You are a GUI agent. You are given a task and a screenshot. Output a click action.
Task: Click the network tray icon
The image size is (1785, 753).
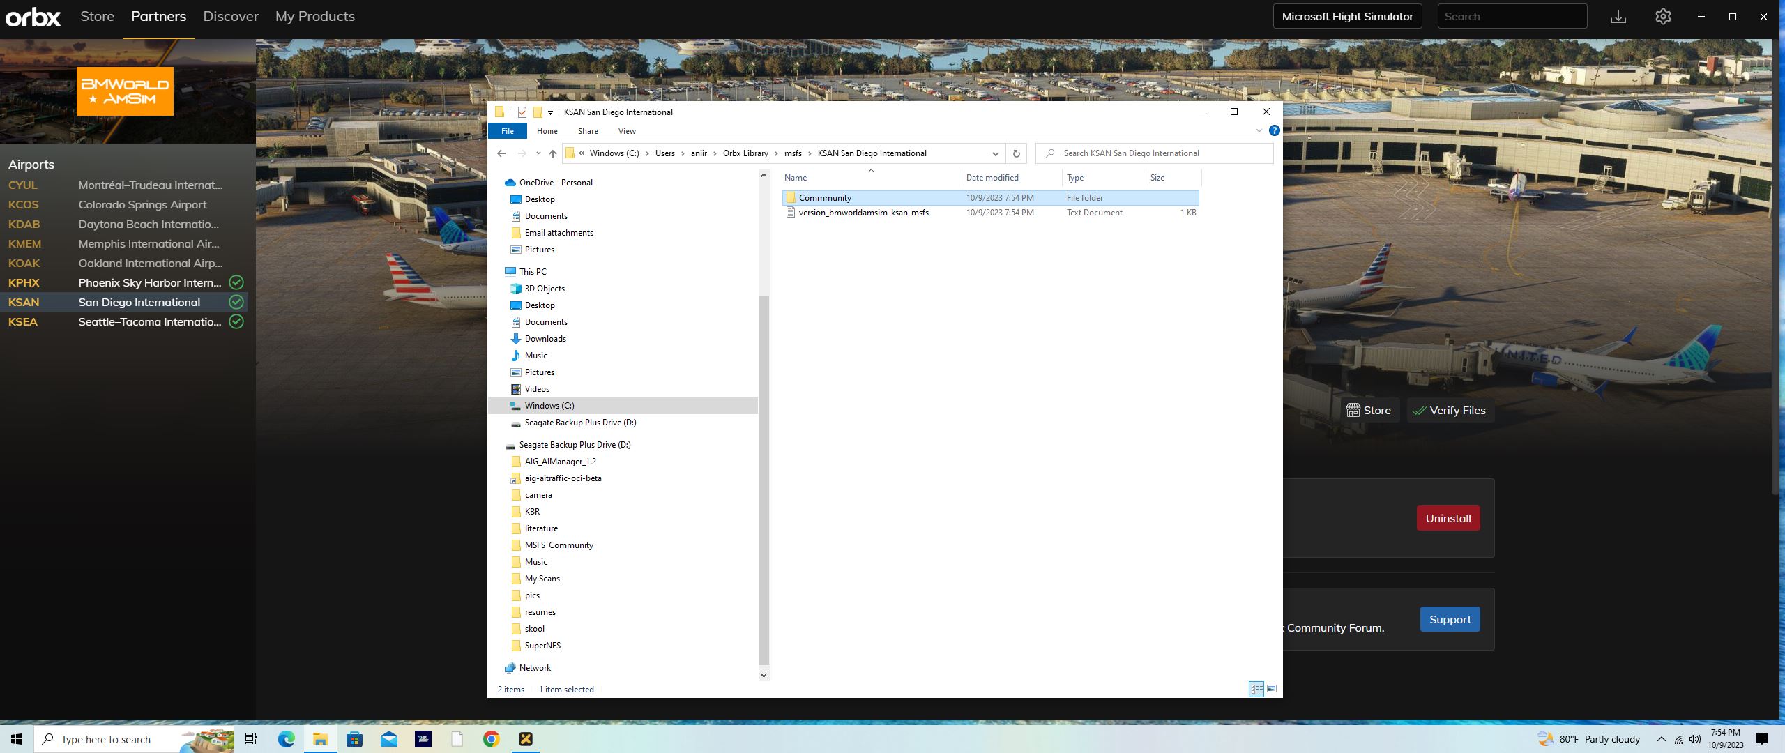tap(1679, 739)
